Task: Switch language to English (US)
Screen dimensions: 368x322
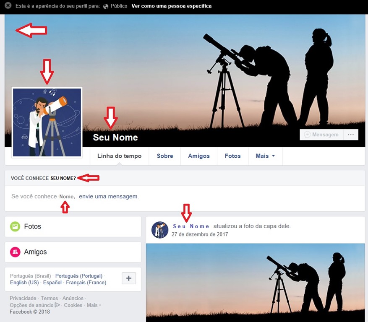Action: pyautogui.click(x=24, y=283)
